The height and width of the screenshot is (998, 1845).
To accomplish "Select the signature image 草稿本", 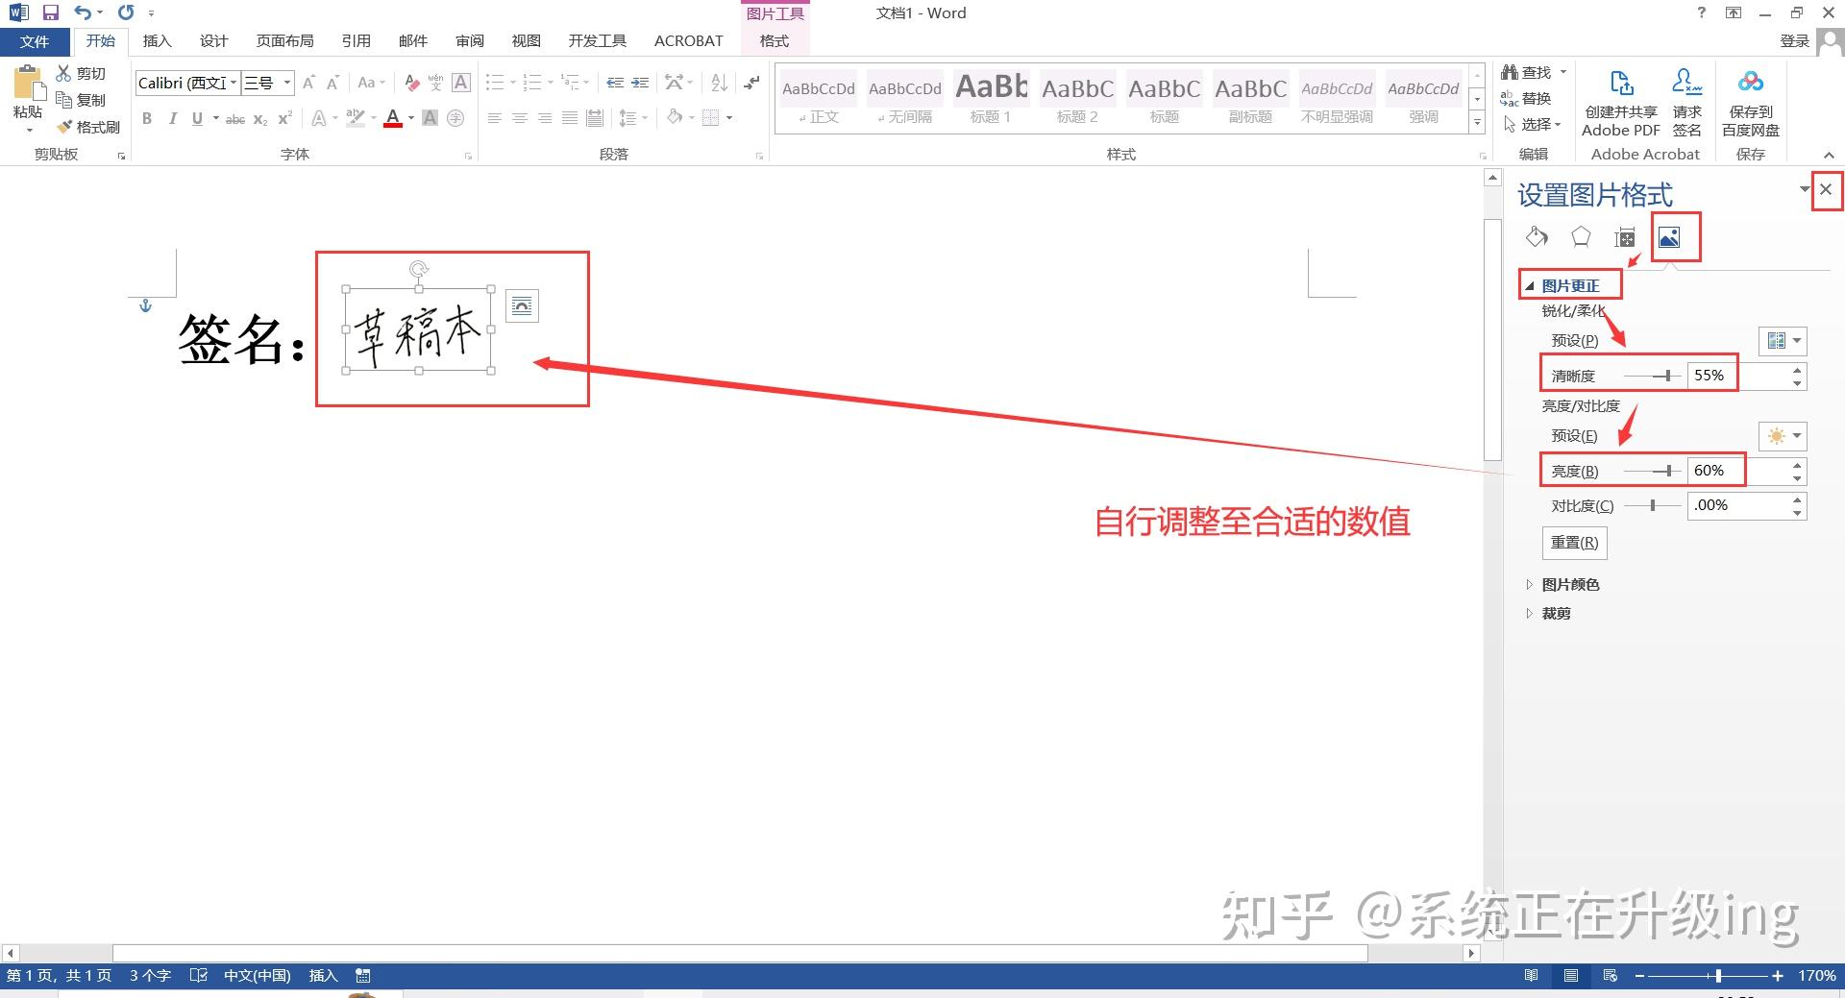I will point(418,330).
